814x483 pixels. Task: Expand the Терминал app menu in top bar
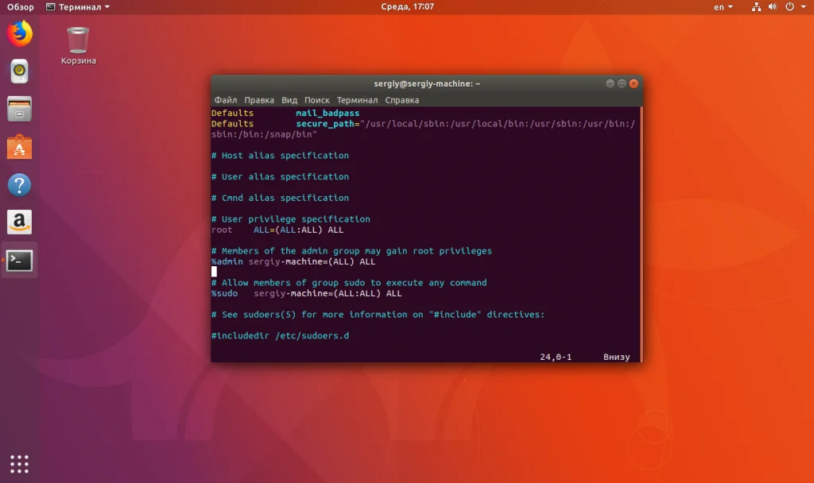78,6
